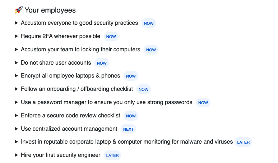Click NOW badge on the password manager item
The image size is (278, 163).
(x=203, y=103)
